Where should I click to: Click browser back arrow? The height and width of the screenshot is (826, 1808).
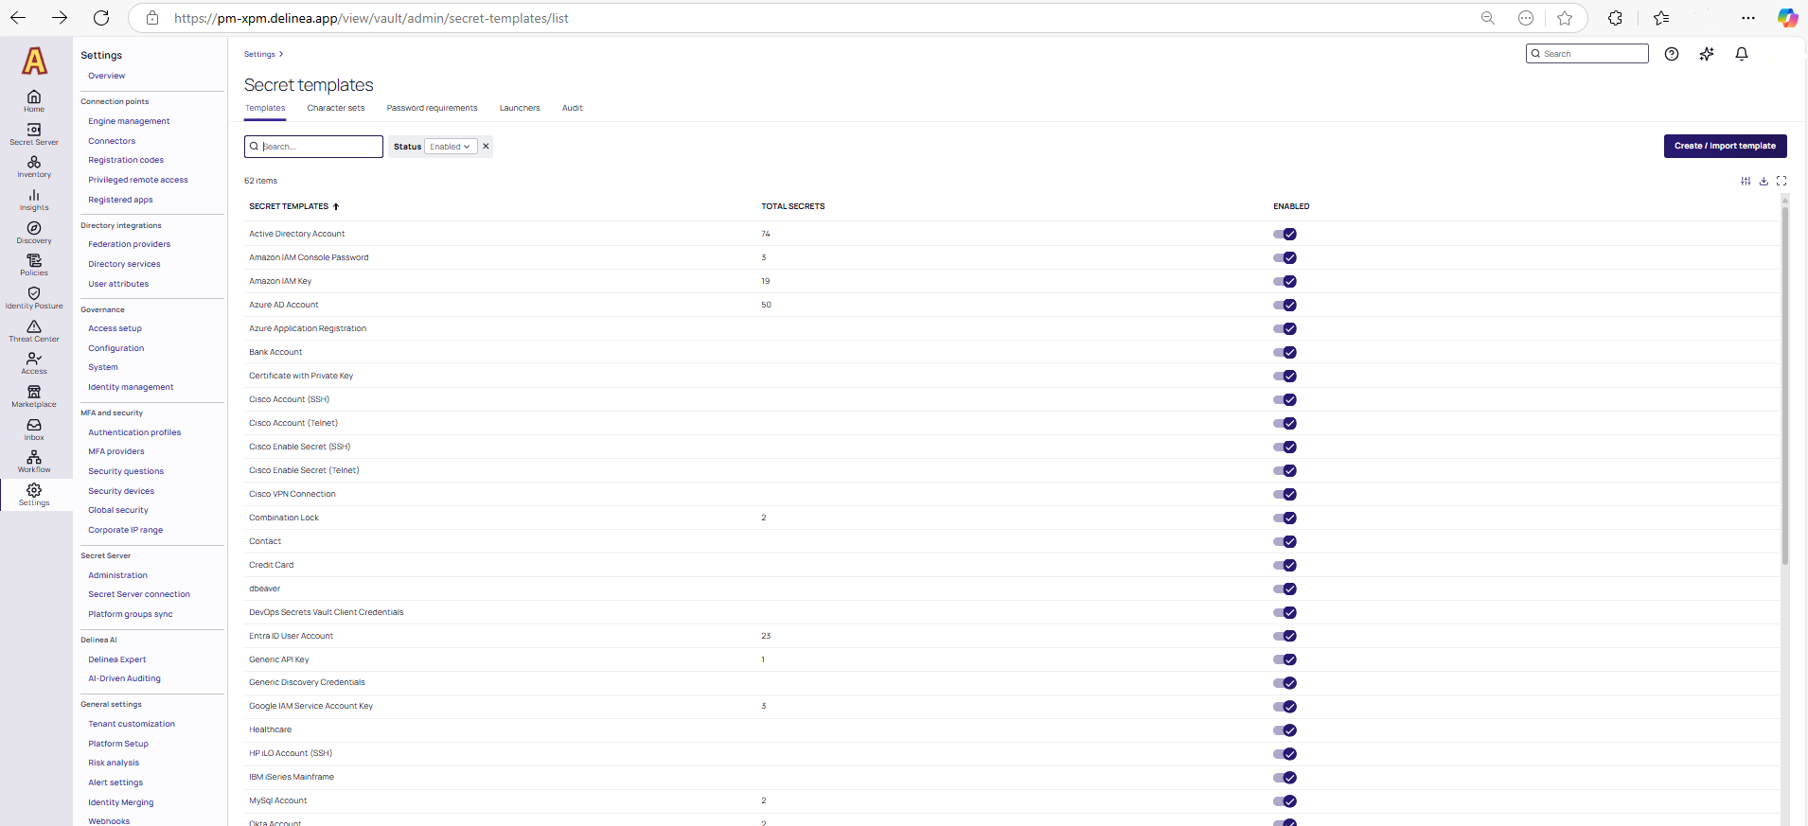pyautogui.click(x=18, y=18)
